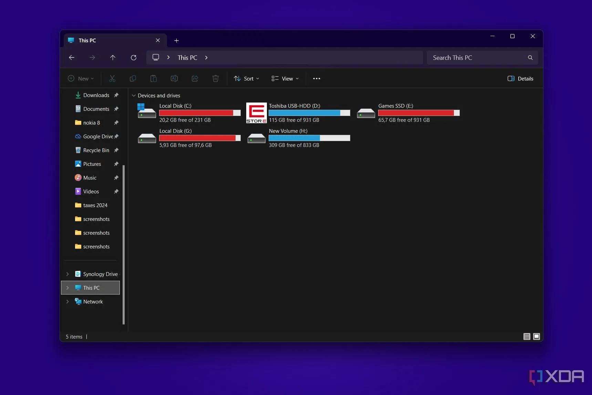Collapse the Devices and drives group

point(134,96)
